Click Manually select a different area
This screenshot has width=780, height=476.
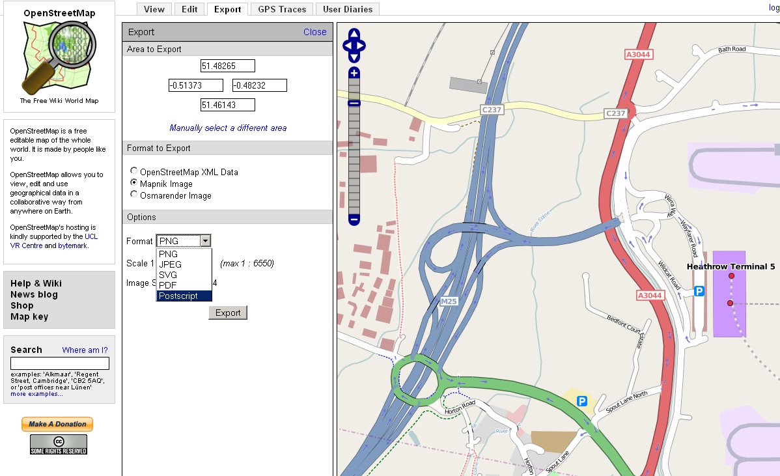[228, 128]
